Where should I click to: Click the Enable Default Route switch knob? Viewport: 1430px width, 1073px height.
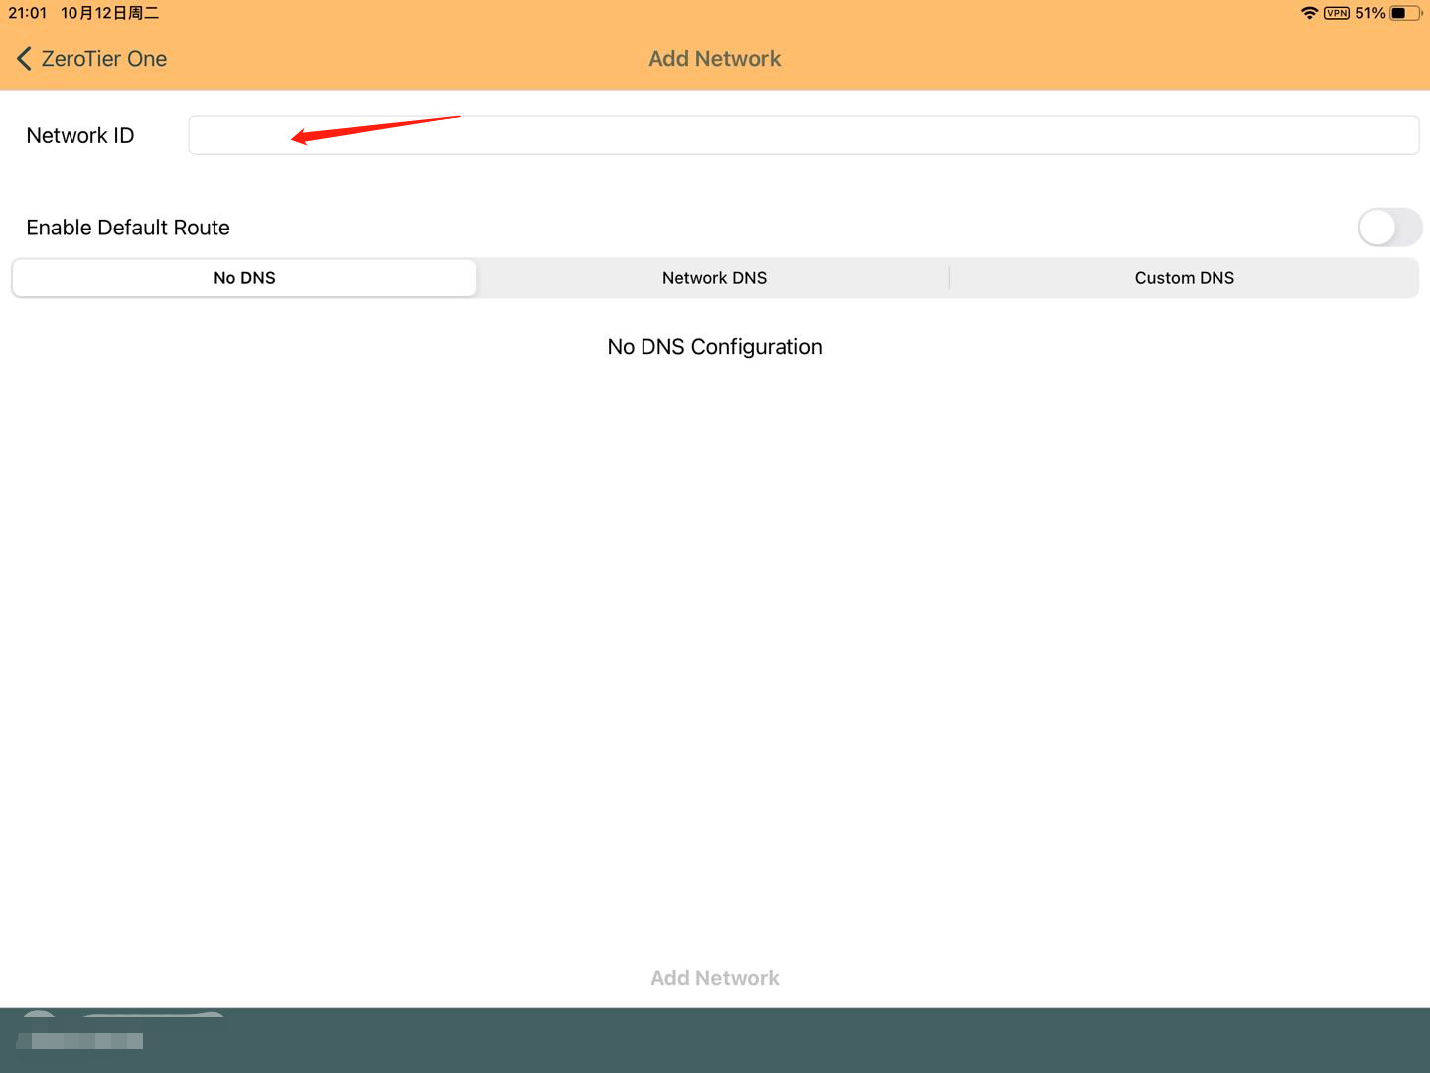(x=1378, y=228)
